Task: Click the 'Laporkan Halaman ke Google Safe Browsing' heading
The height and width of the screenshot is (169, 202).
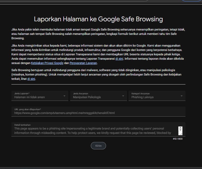Action: [98, 19]
